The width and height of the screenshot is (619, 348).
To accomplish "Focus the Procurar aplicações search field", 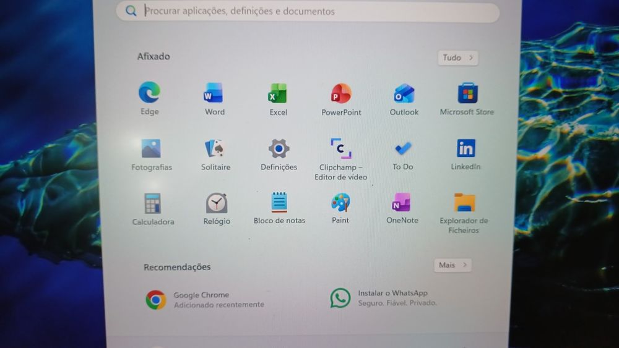I will [x=308, y=11].
